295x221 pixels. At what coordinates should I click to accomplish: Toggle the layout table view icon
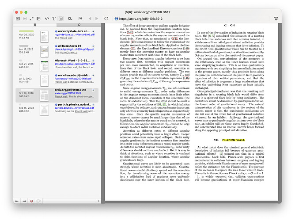61,19
